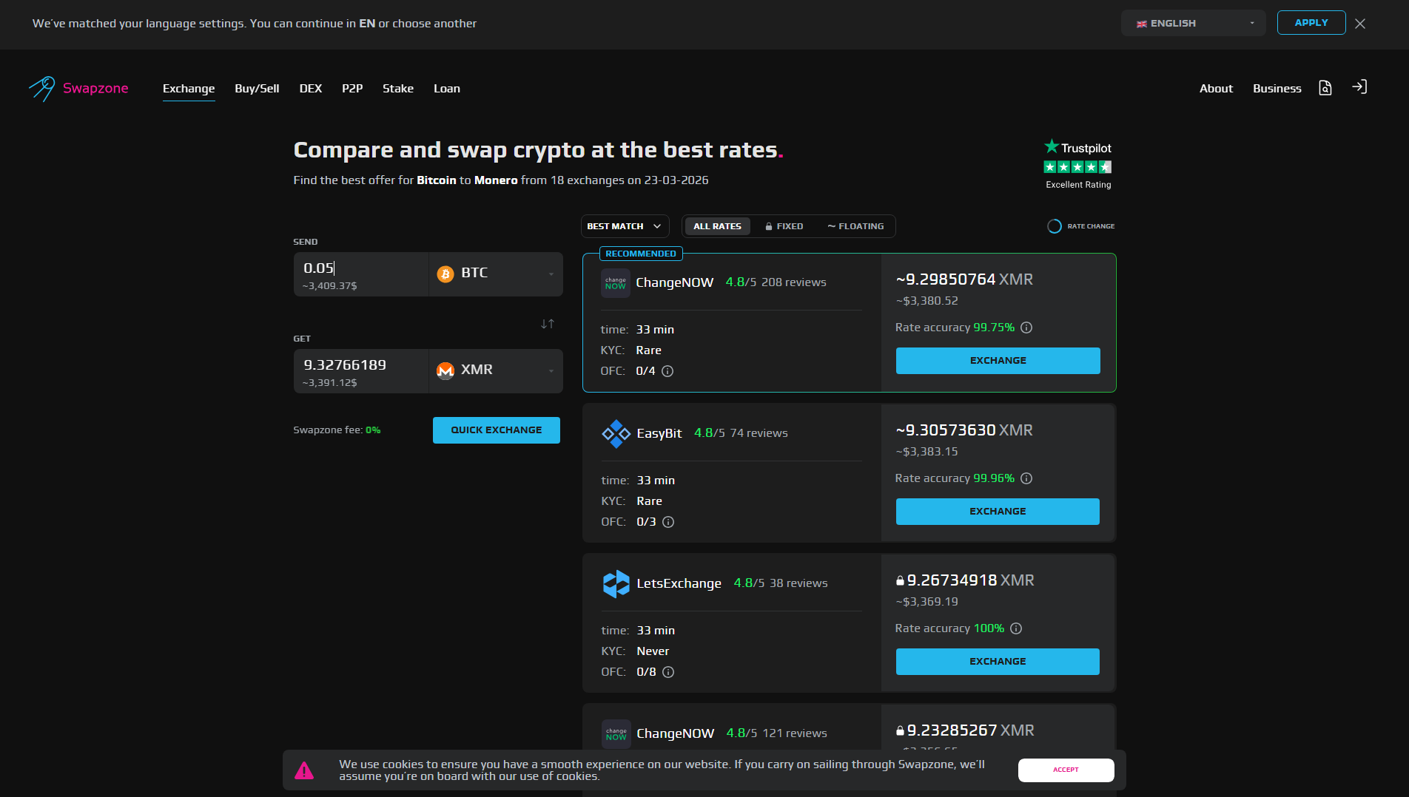Click the EasyBit logo
Image resolution: width=1409 pixels, height=797 pixels.
616,434
